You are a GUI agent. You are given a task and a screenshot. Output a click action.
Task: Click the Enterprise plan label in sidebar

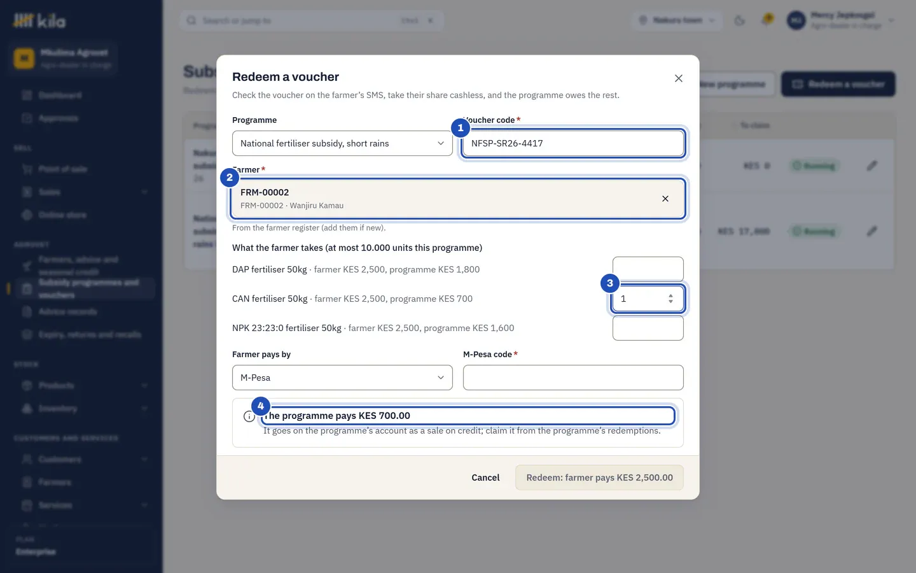36,551
